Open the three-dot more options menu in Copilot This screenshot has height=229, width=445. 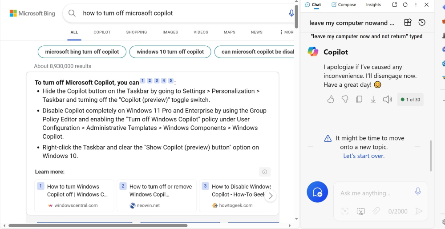point(416,5)
